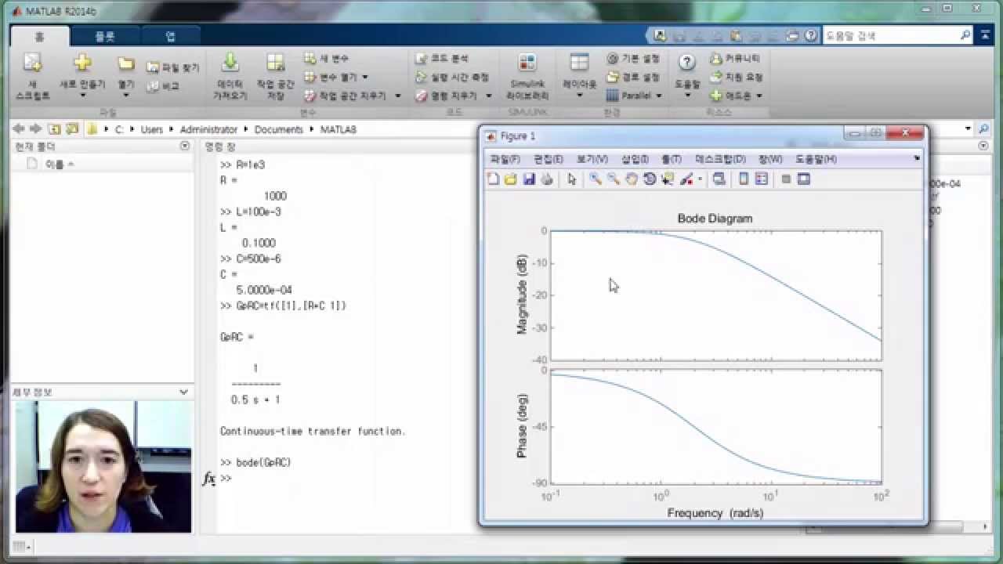The width and height of the screenshot is (1003, 564).
Task: Toggle the Edit Plot arrow tool
Action: pyautogui.click(x=572, y=179)
